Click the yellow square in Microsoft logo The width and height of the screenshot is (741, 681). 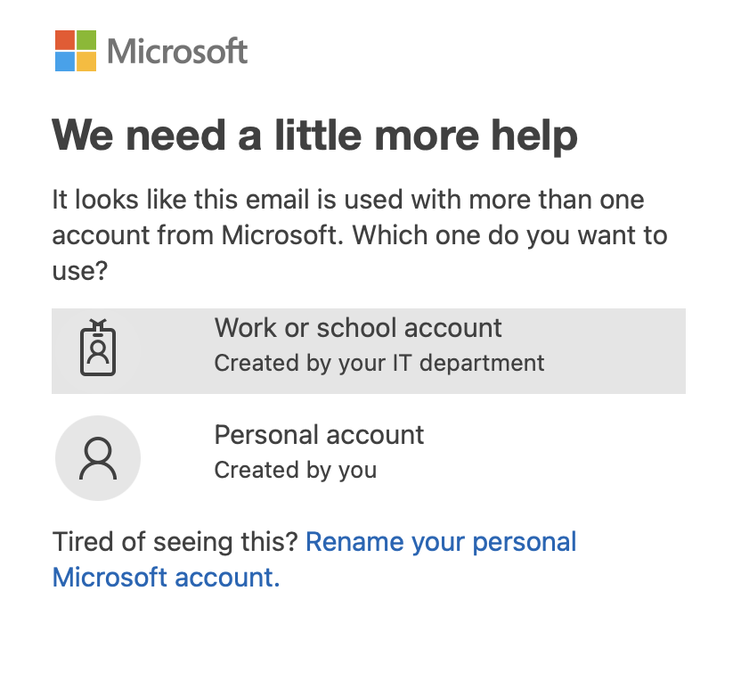(86, 62)
